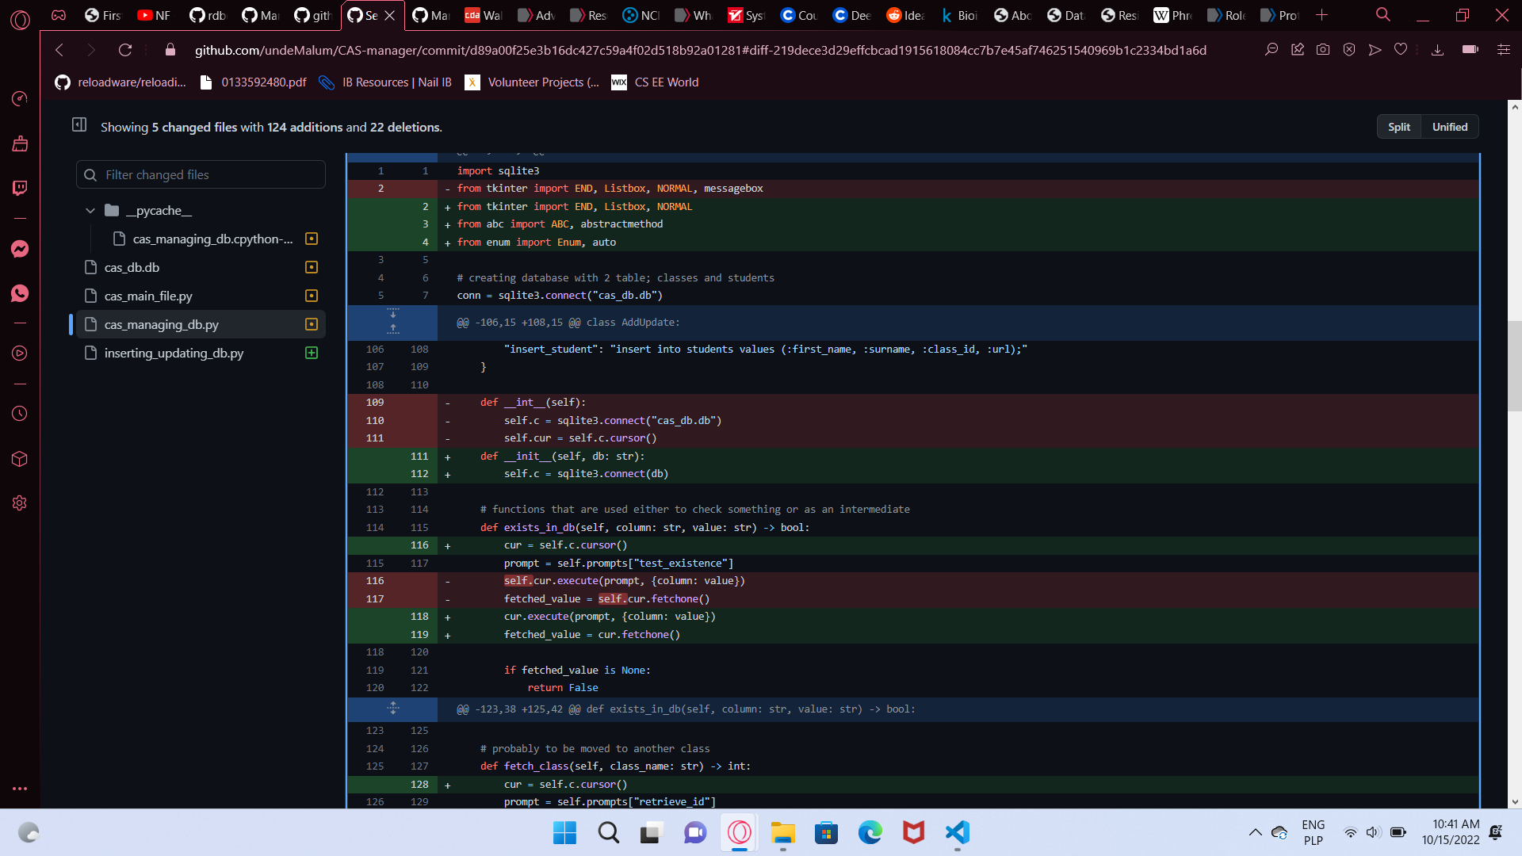Switch to the YouTube NF tab
Viewport: 1522px width, 856px height.
click(155, 15)
